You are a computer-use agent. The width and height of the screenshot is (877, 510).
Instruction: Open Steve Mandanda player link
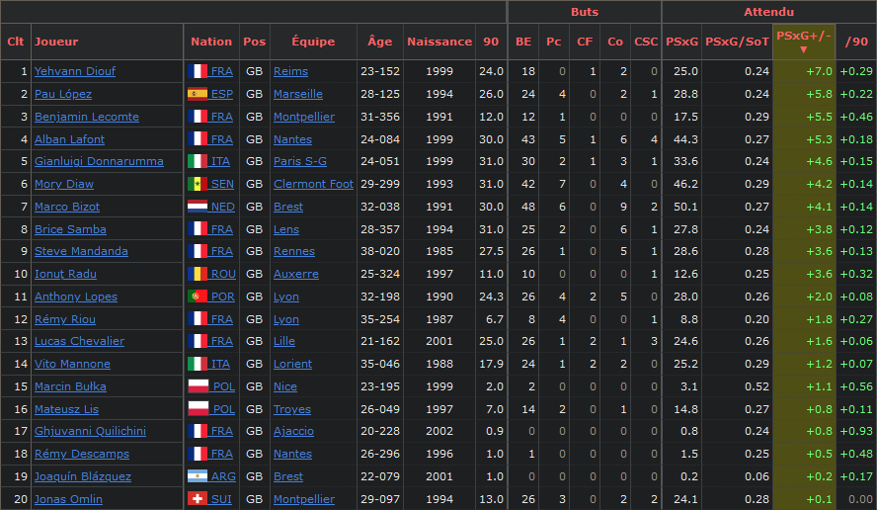81,251
